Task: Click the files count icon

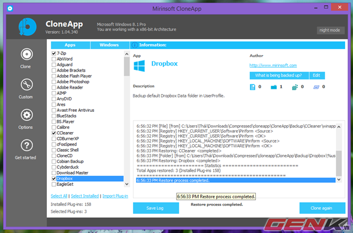Action: [x=253, y=86]
